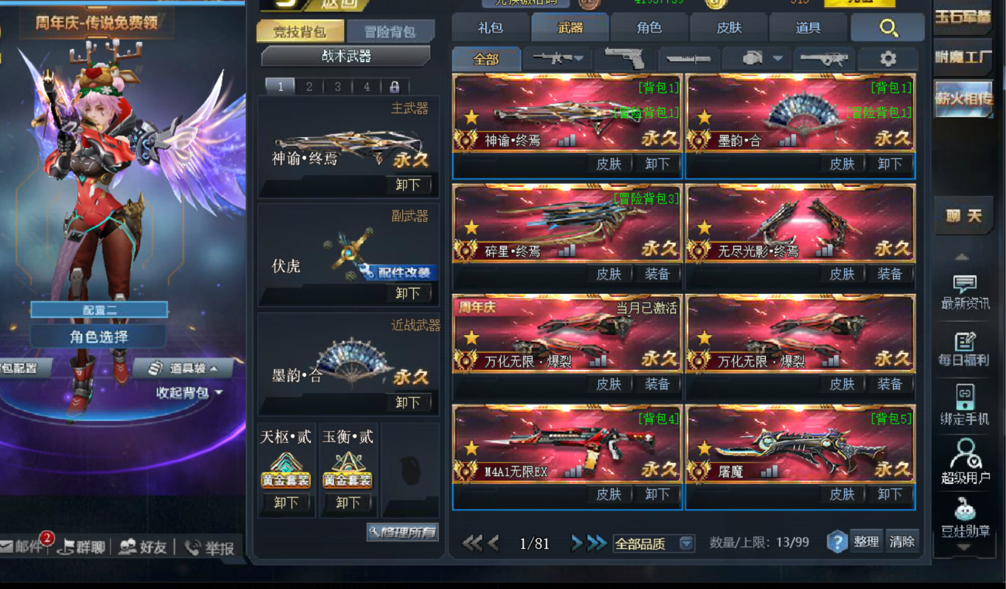This screenshot has width=1006, height=589.
Task: Switch to the 角色 tab
Action: point(649,28)
